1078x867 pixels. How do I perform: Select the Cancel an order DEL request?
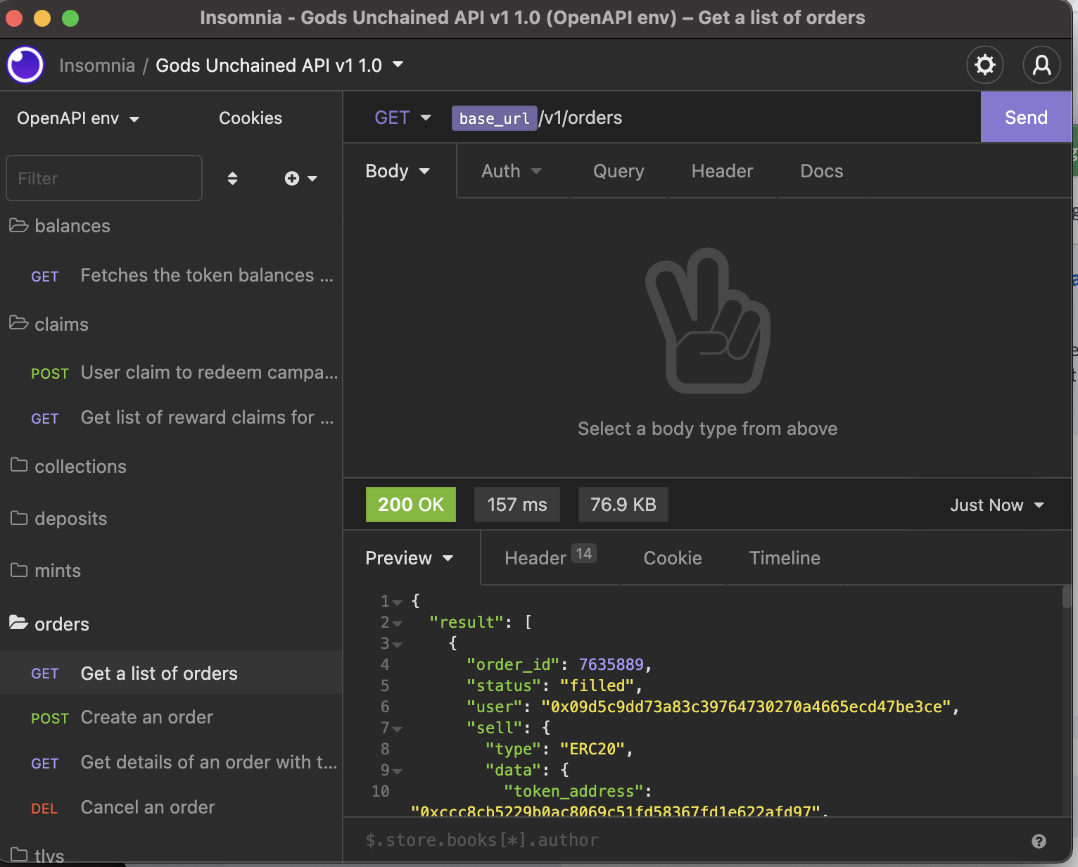[171, 808]
